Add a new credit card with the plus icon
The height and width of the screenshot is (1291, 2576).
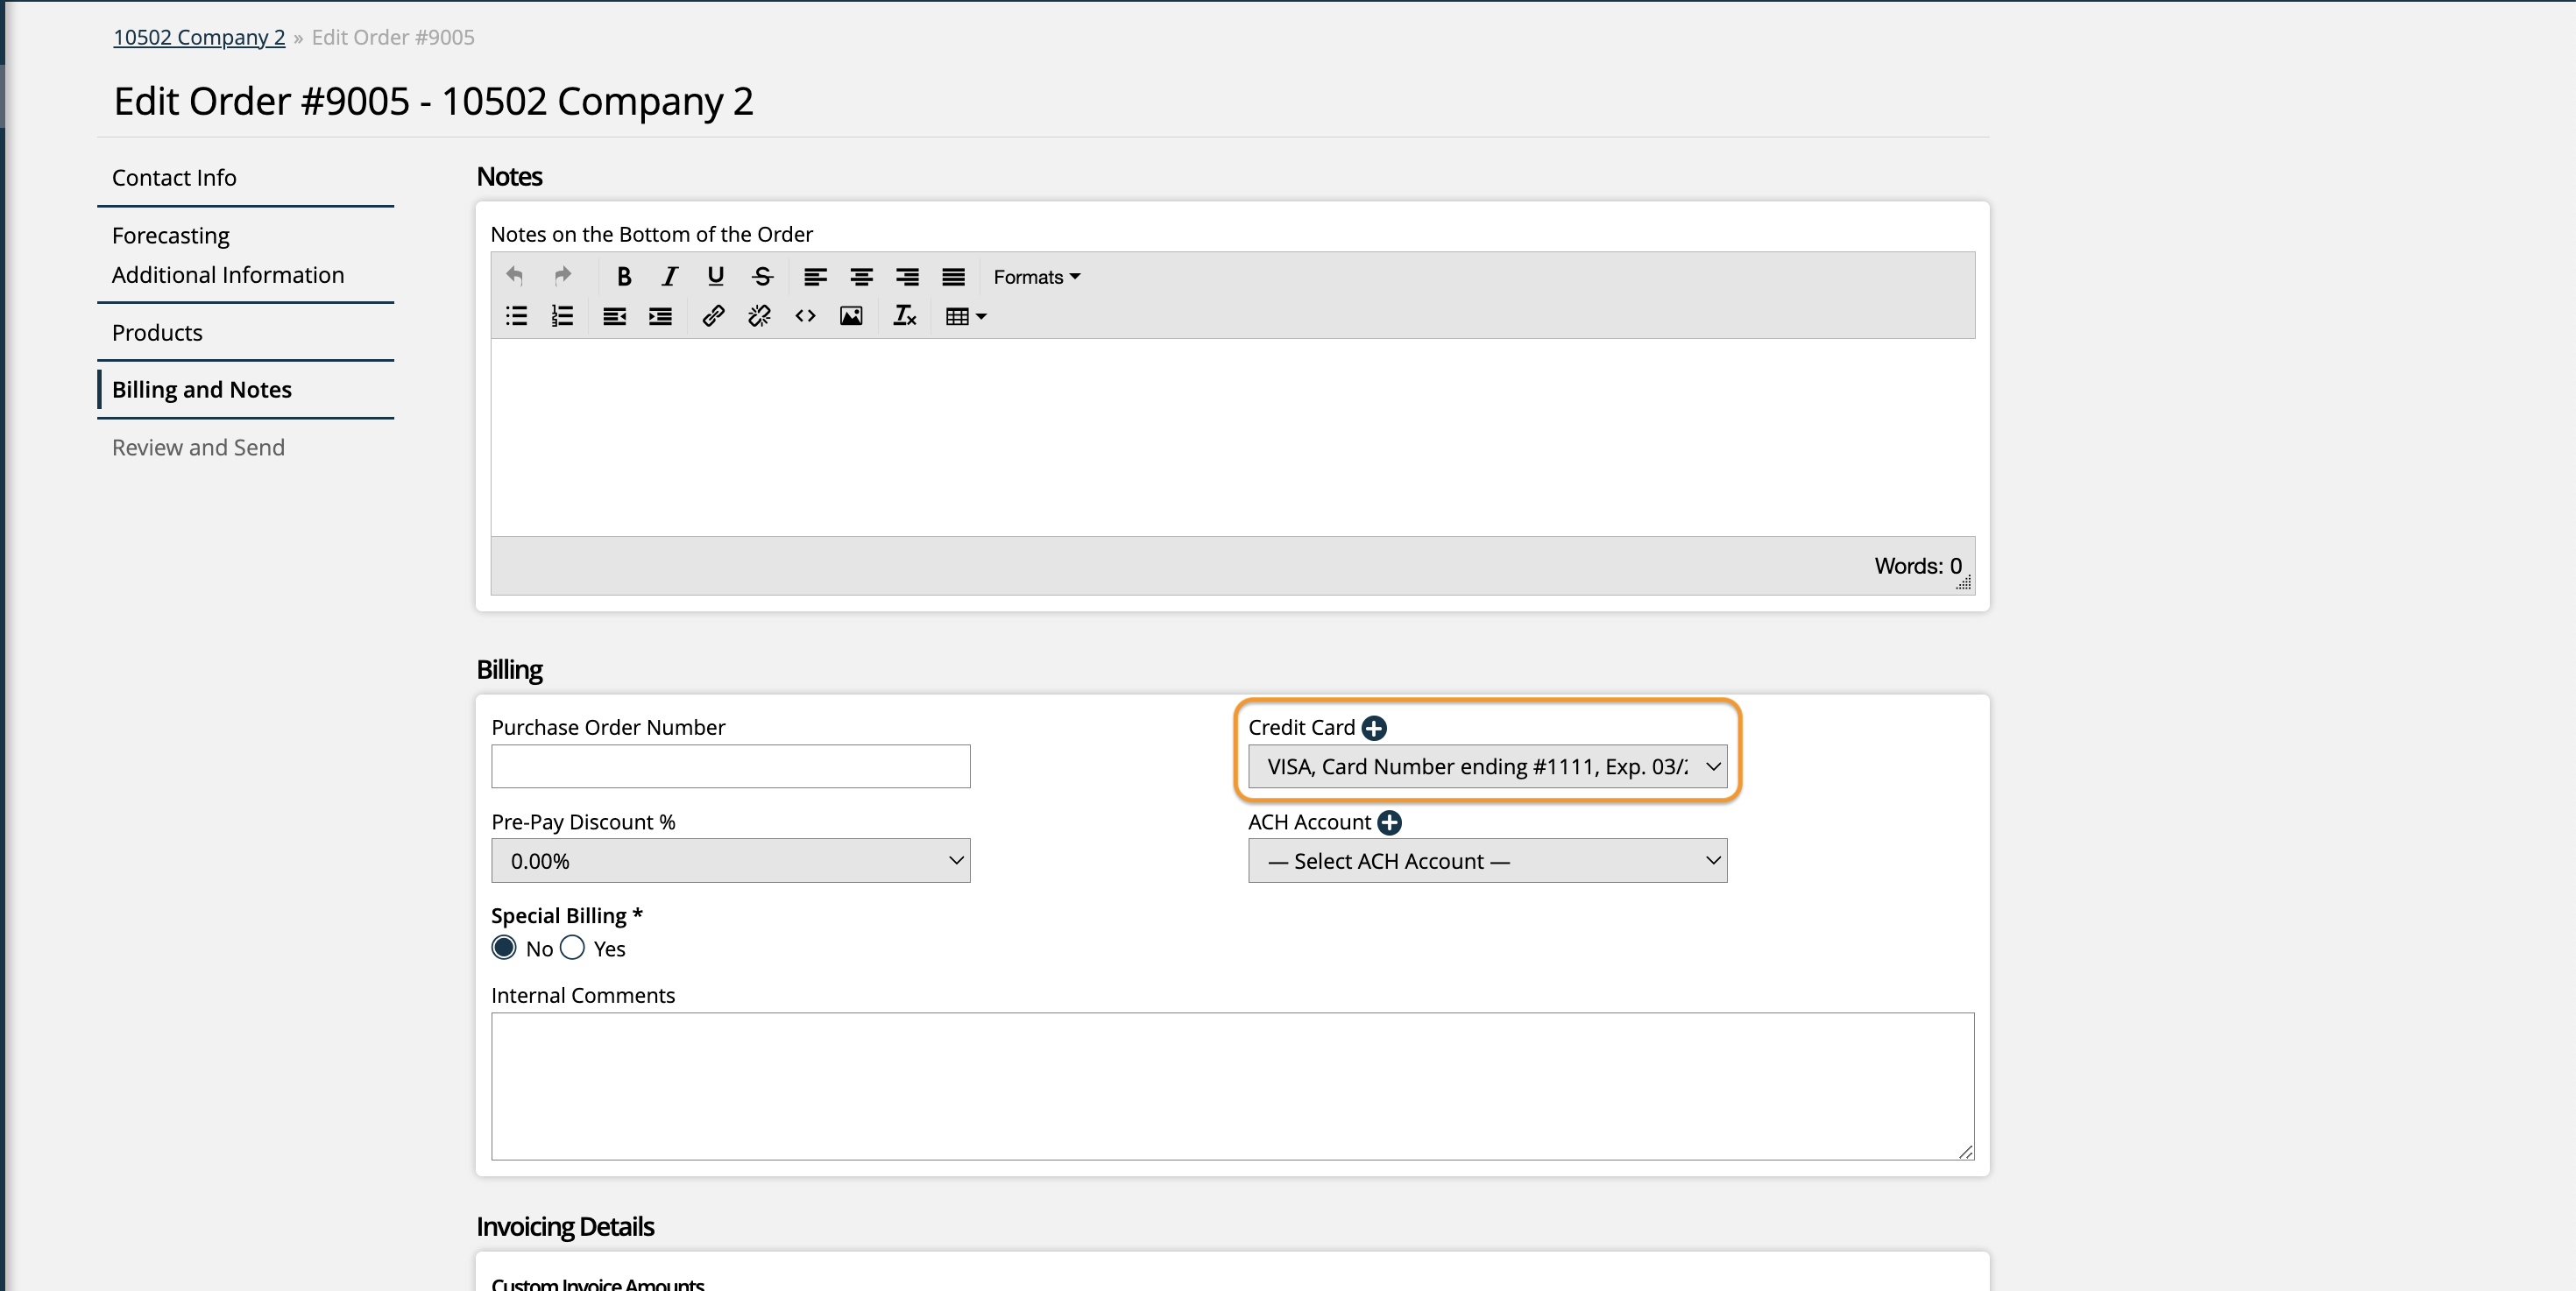1375,728
